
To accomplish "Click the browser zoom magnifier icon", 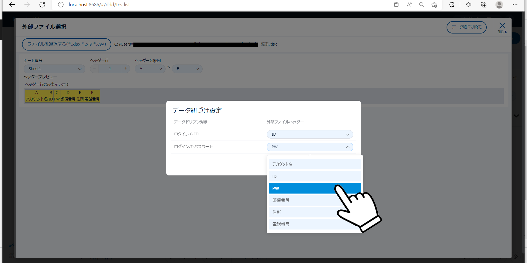I will (x=422, y=5).
